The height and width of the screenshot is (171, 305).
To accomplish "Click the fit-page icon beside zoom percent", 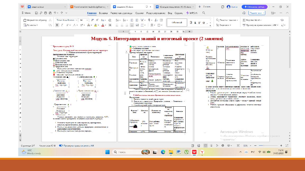I will click(238, 145).
